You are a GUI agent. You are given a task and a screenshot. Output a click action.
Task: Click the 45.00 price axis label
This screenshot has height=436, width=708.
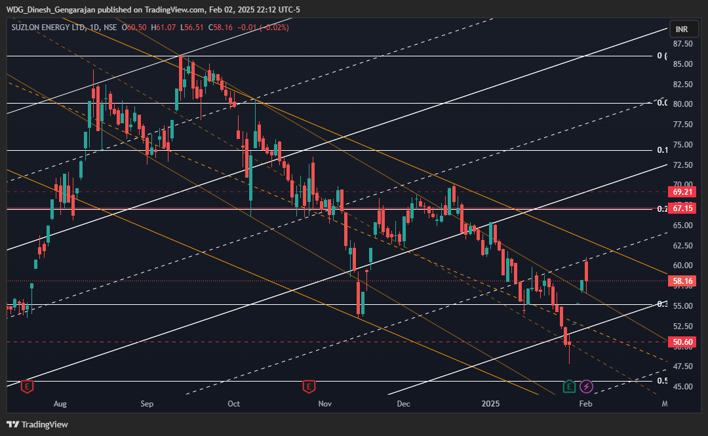(x=682, y=386)
